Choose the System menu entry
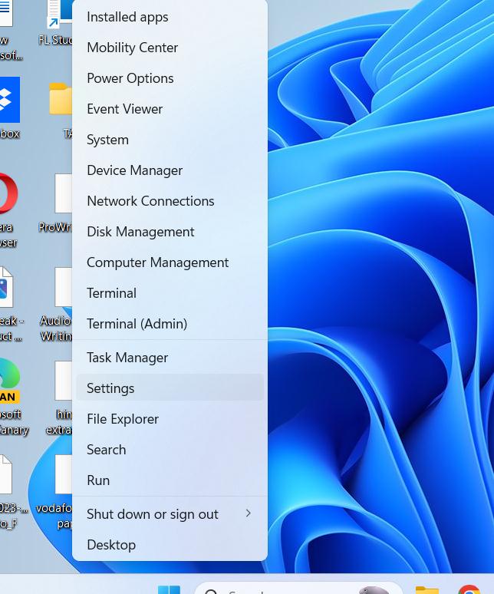494x594 pixels. click(170, 140)
